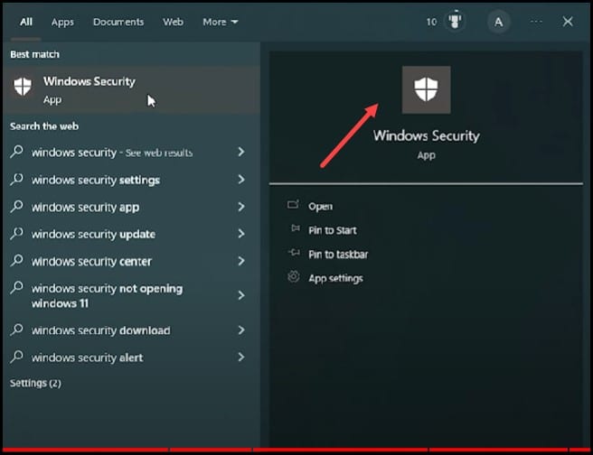The height and width of the screenshot is (455, 593).
Task: Click search icon beside 'See web results'
Action: point(16,152)
